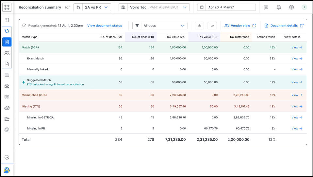This screenshot has height=177, width=313.
Task: Open the user avatar 'S' menu
Action: point(304,8)
